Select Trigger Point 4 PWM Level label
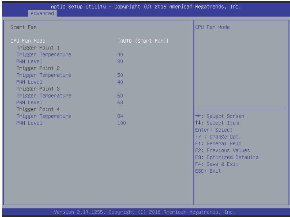 click(29, 123)
